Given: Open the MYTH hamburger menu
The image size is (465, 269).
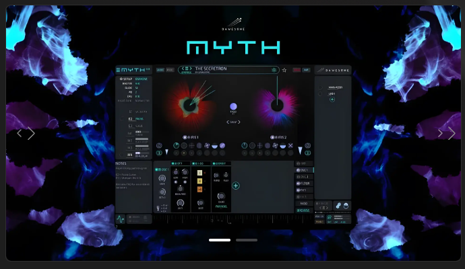Looking at the screenshot, I should (118, 70).
